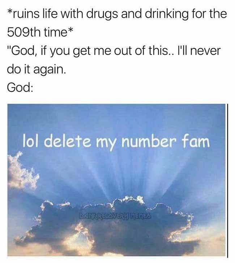Image resolution: width=235 pixels, height=263 pixels.
Task: Click the 'Dank Recovery Memes' watermark
Action: point(115,216)
